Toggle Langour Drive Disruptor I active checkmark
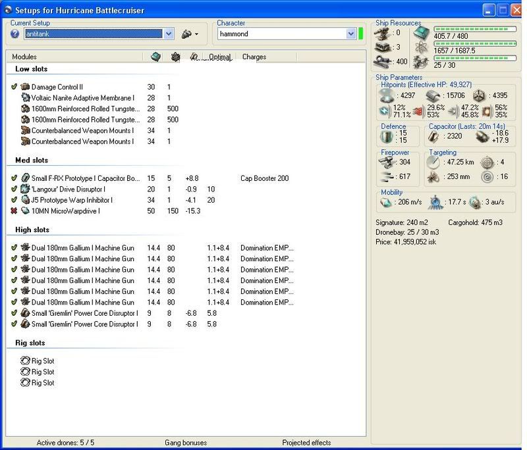527x450 pixels. coord(14,189)
